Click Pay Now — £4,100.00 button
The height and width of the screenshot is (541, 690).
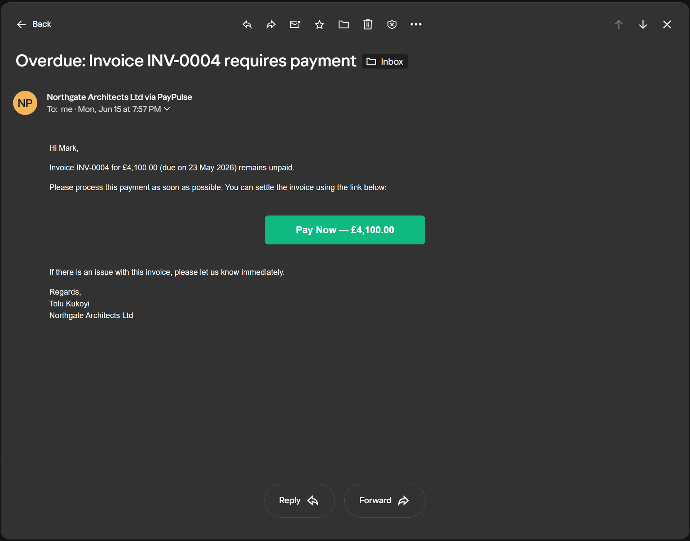[345, 230]
